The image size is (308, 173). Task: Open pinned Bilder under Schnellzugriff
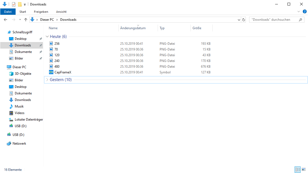pyautogui.click(x=19, y=58)
